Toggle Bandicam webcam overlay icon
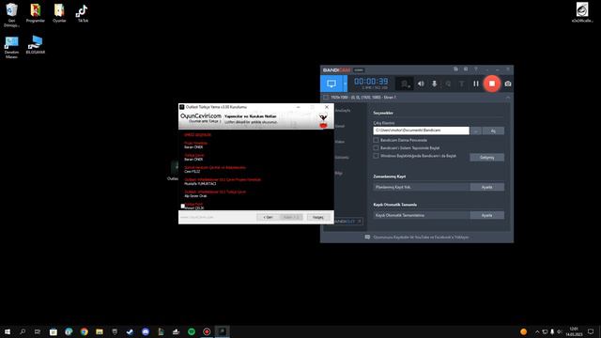This screenshot has width=601, height=338. tap(405, 84)
